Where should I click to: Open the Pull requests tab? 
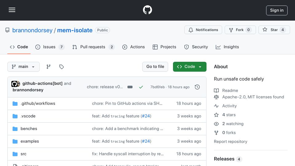(93, 47)
